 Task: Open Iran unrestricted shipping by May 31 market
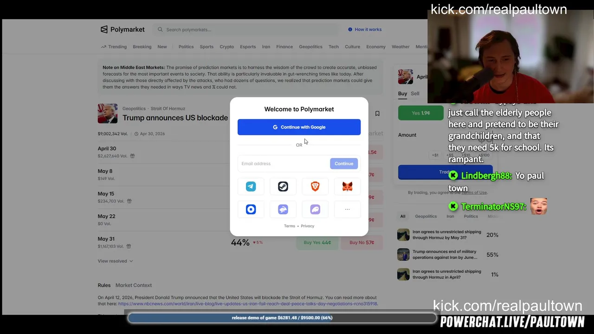pyautogui.click(x=448, y=235)
